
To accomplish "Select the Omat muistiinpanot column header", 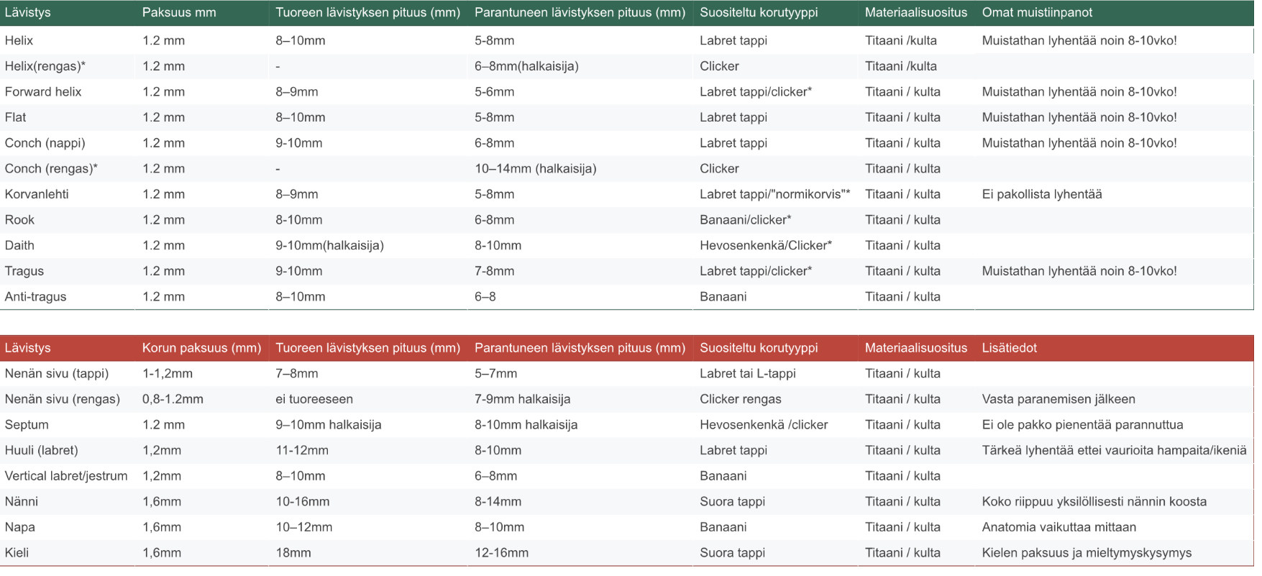I will pyautogui.click(x=1036, y=12).
